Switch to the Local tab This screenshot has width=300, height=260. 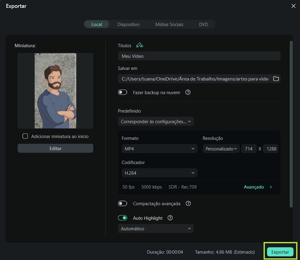tap(96, 24)
